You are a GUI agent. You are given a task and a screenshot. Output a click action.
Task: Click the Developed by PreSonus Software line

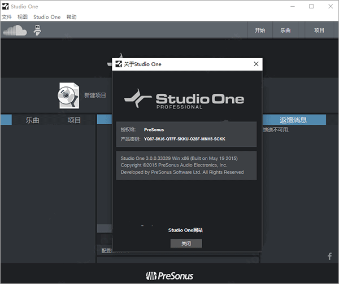click(182, 172)
